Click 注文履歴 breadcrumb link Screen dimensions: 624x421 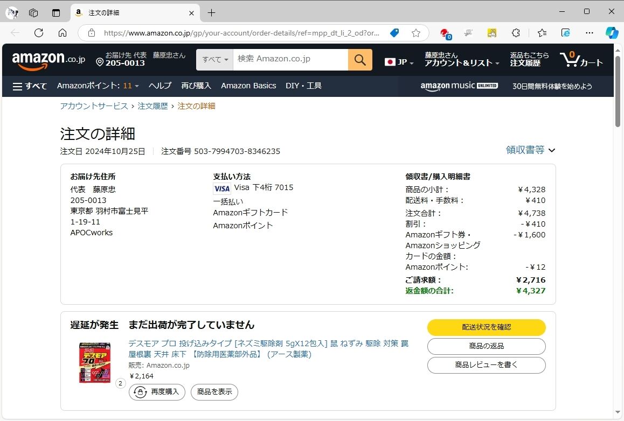click(153, 106)
